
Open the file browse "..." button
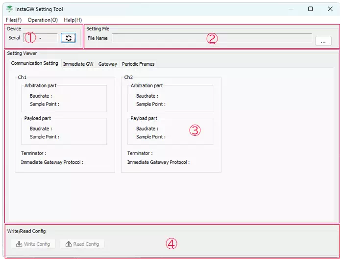pyautogui.click(x=323, y=42)
